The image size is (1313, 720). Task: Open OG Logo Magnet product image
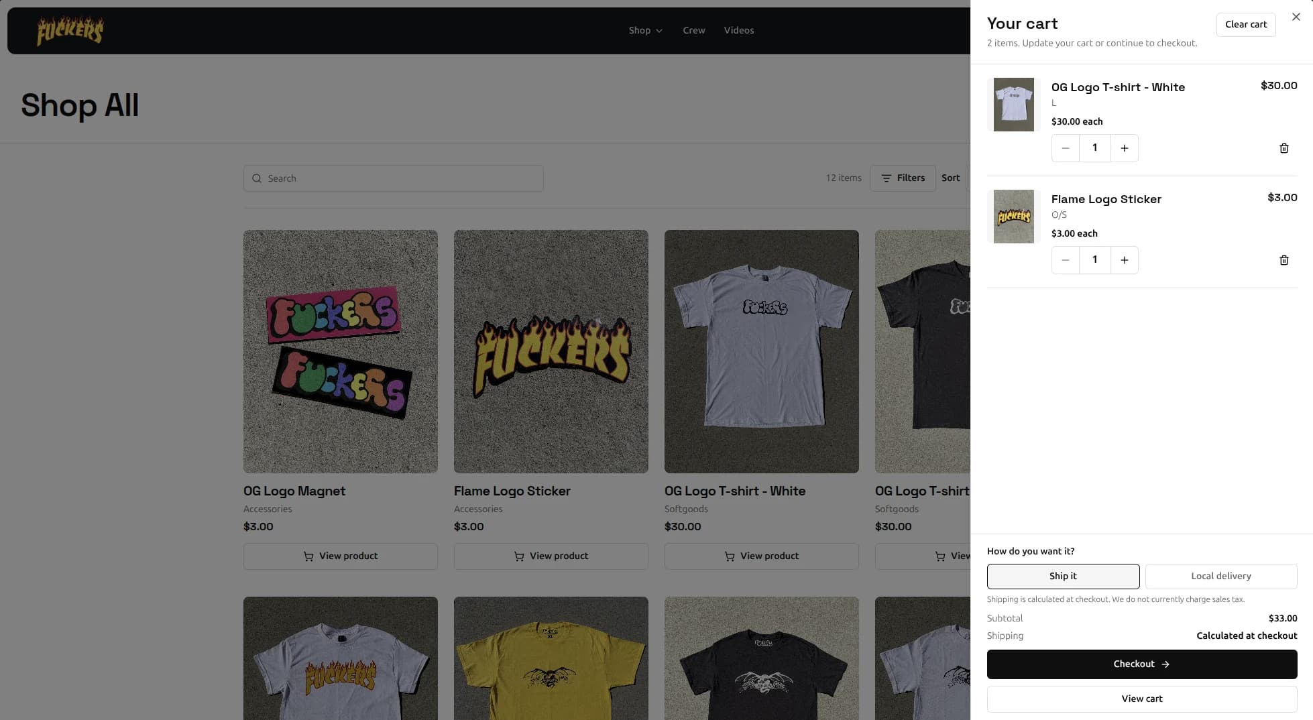coord(340,351)
